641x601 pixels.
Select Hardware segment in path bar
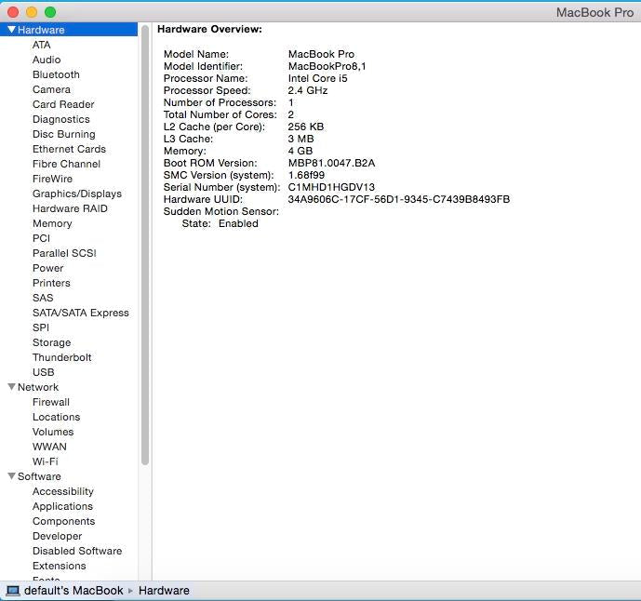(164, 591)
